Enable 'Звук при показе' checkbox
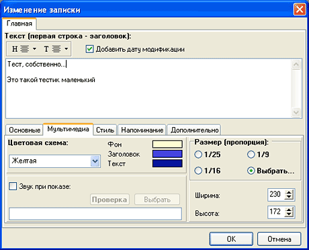Image resolution: width=309 pixels, height=250 pixels. (x=13, y=186)
